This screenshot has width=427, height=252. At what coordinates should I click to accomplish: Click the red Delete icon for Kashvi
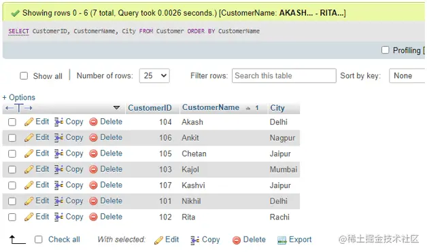click(93, 185)
